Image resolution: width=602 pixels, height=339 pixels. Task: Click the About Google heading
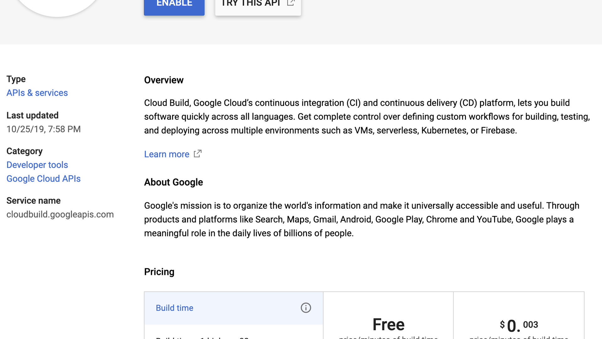tap(173, 182)
